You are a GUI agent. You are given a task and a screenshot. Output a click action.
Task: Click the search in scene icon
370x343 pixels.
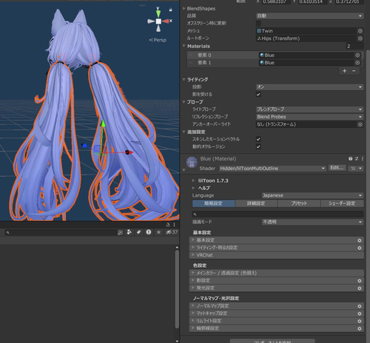pos(120,232)
